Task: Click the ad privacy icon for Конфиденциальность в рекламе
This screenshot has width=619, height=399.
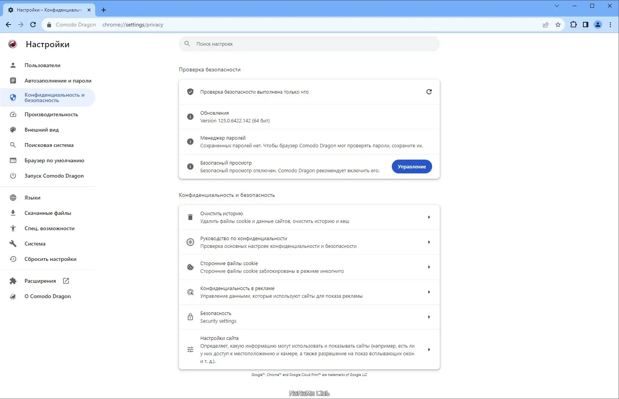Action: [x=190, y=292]
